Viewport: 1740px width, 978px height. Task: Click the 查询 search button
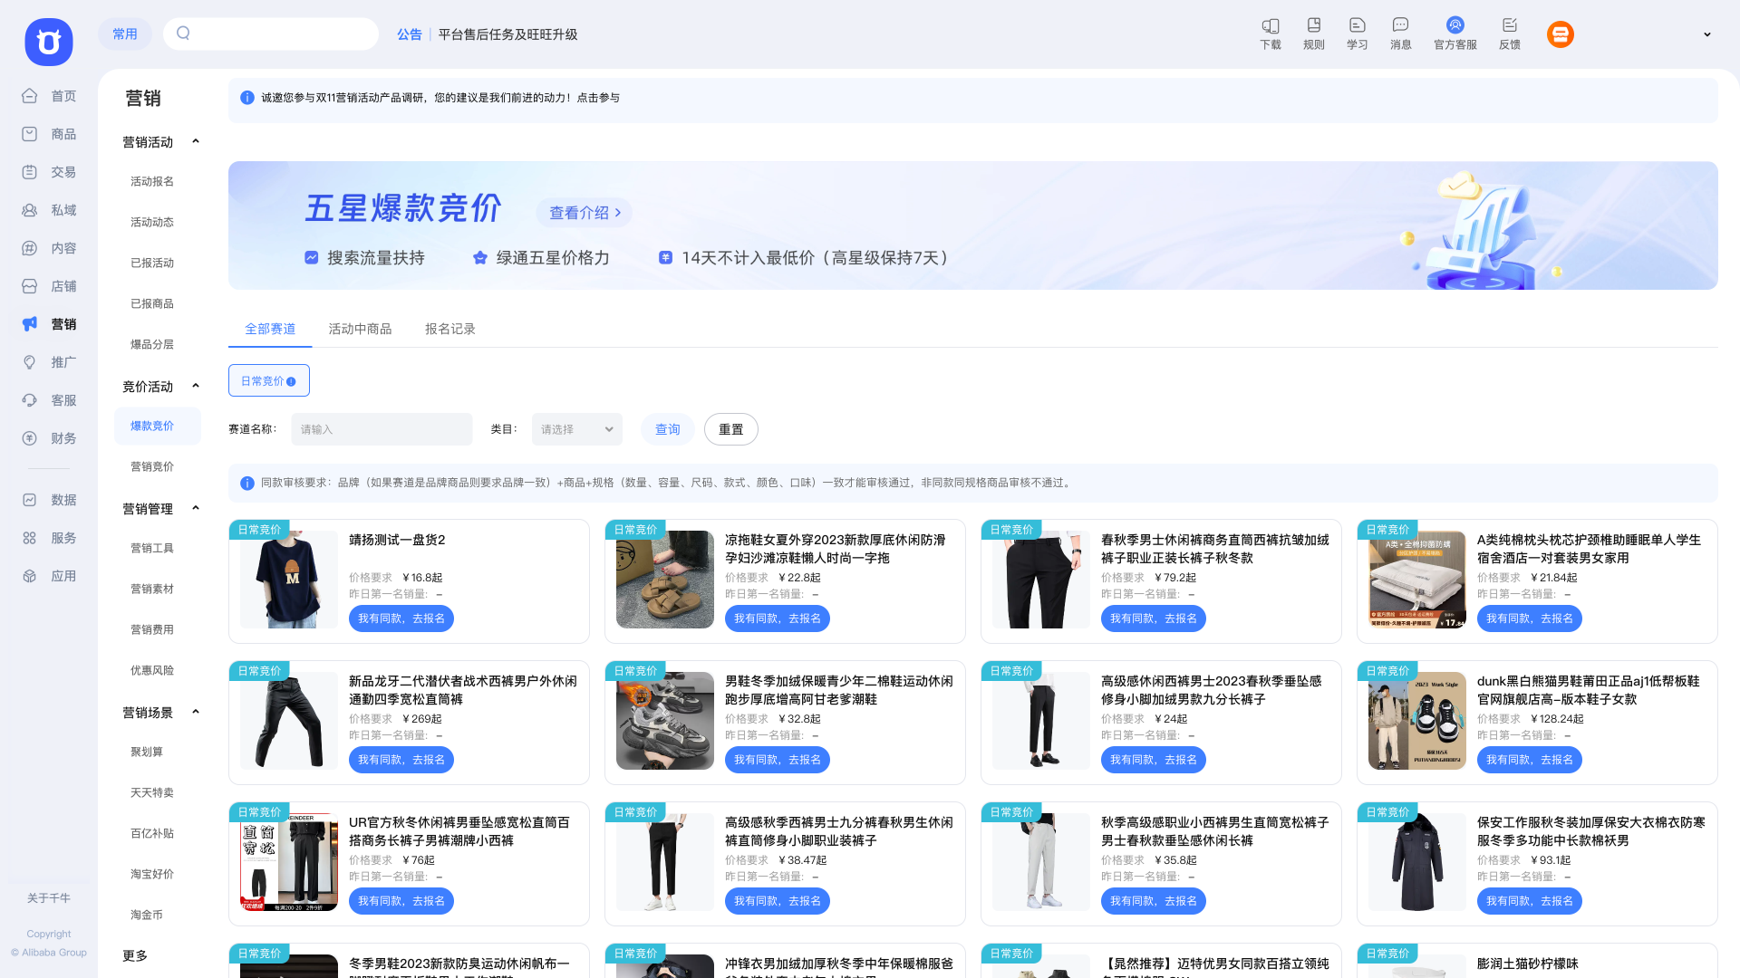click(x=668, y=429)
